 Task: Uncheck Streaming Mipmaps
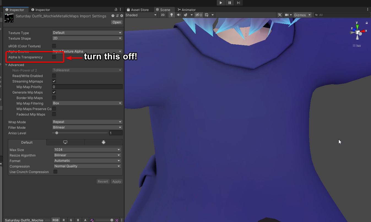[x=54, y=81]
